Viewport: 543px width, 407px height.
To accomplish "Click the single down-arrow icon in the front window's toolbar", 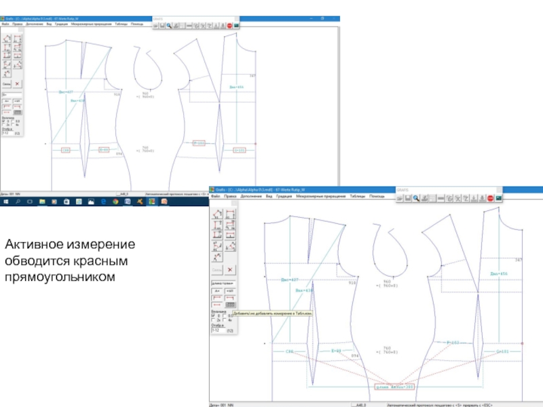I will 474,198.
